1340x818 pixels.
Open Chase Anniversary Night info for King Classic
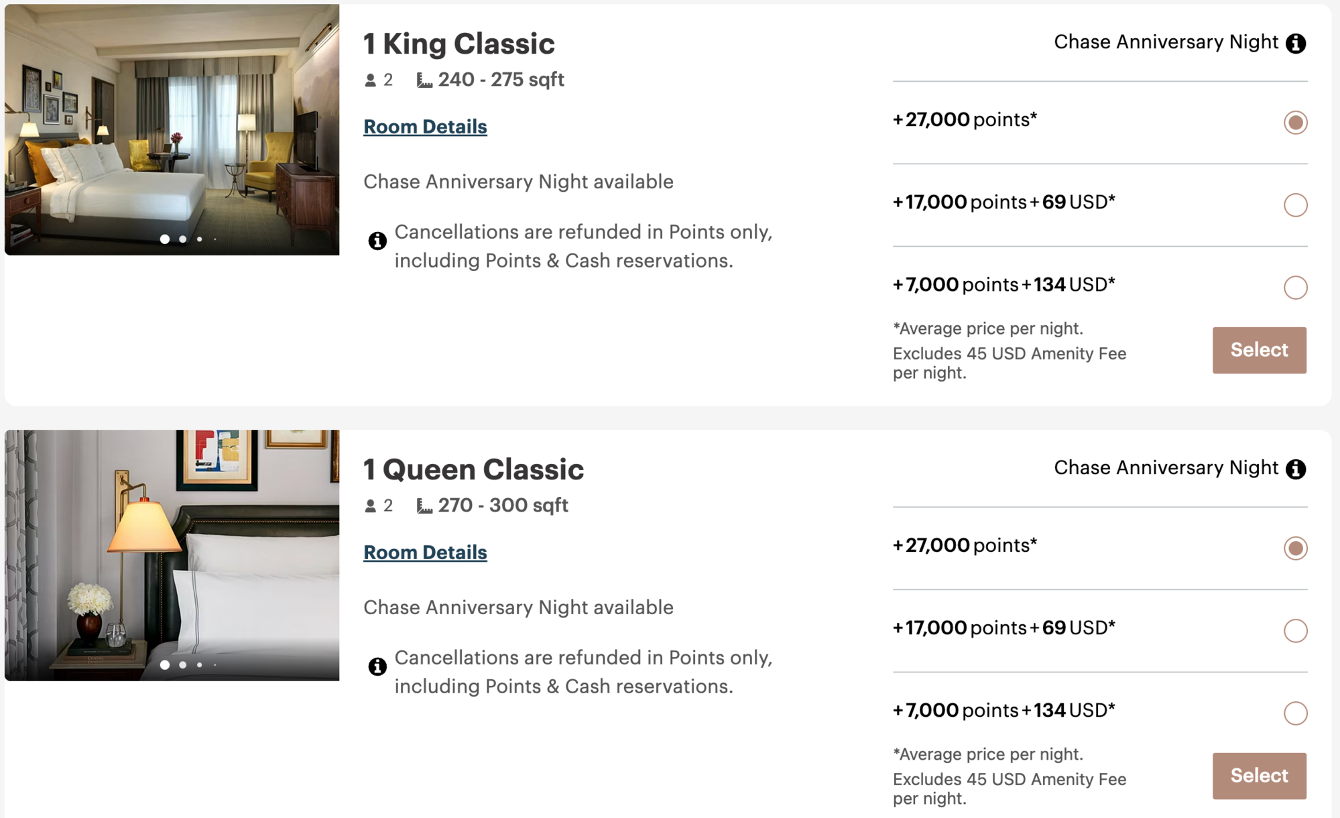1296,42
